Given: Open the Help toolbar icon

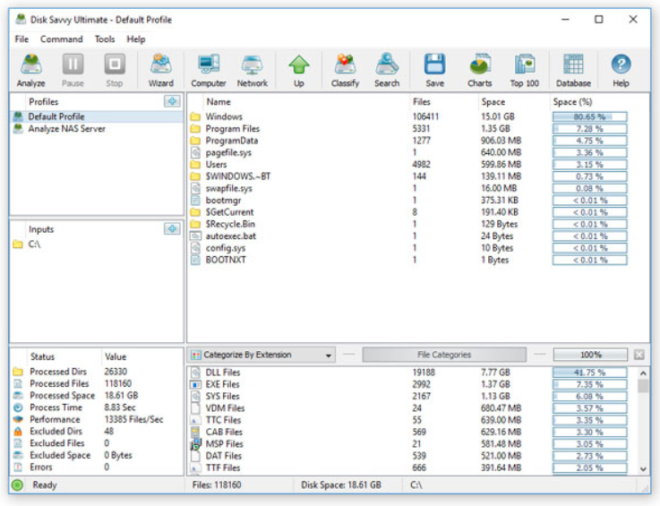Looking at the screenshot, I should (621, 70).
